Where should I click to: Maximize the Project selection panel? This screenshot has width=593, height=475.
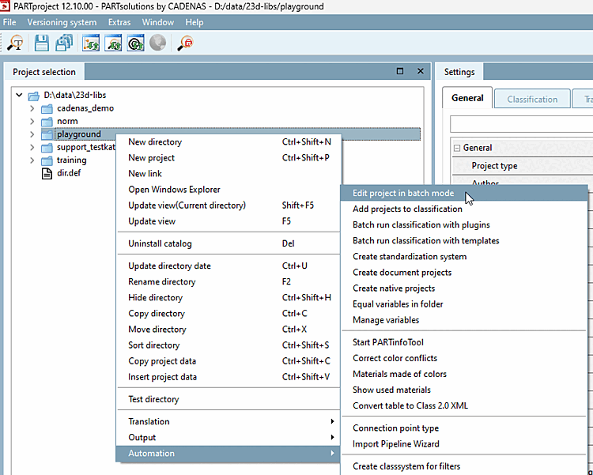(x=400, y=71)
